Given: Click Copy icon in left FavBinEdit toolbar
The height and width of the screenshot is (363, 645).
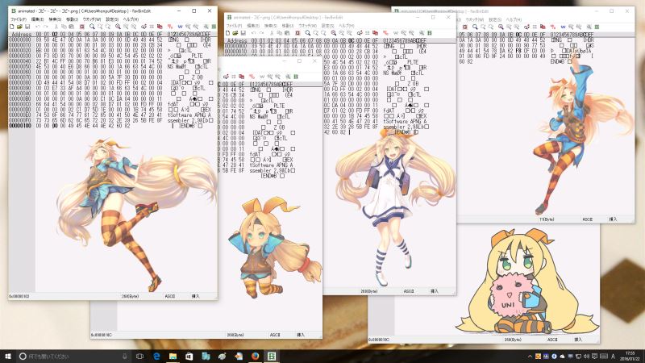Looking at the screenshot, I should point(64,27).
